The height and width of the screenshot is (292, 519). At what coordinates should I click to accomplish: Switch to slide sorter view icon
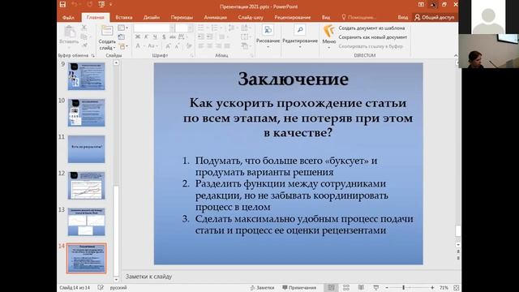pyautogui.click(x=346, y=288)
